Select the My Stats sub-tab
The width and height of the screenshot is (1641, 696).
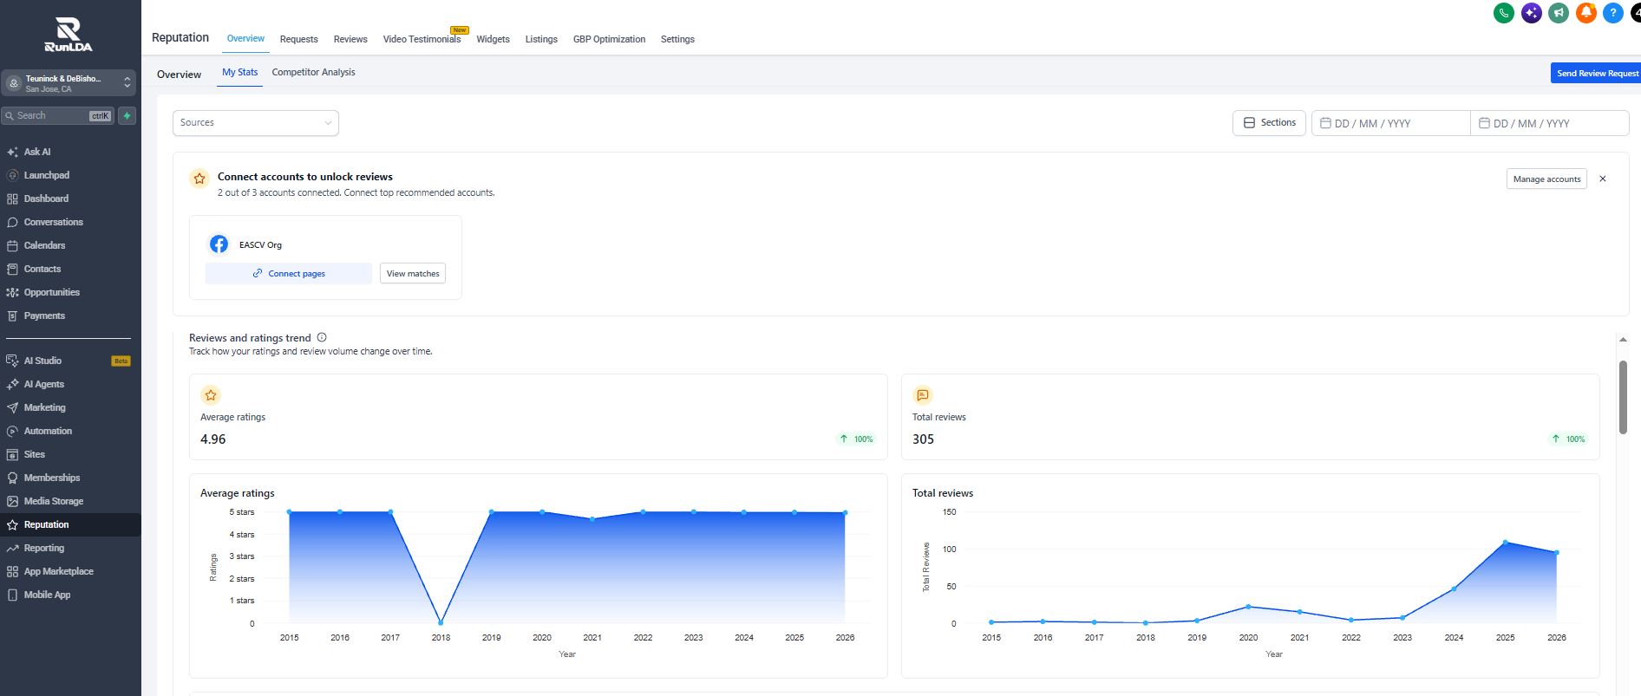pyautogui.click(x=239, y=72)
